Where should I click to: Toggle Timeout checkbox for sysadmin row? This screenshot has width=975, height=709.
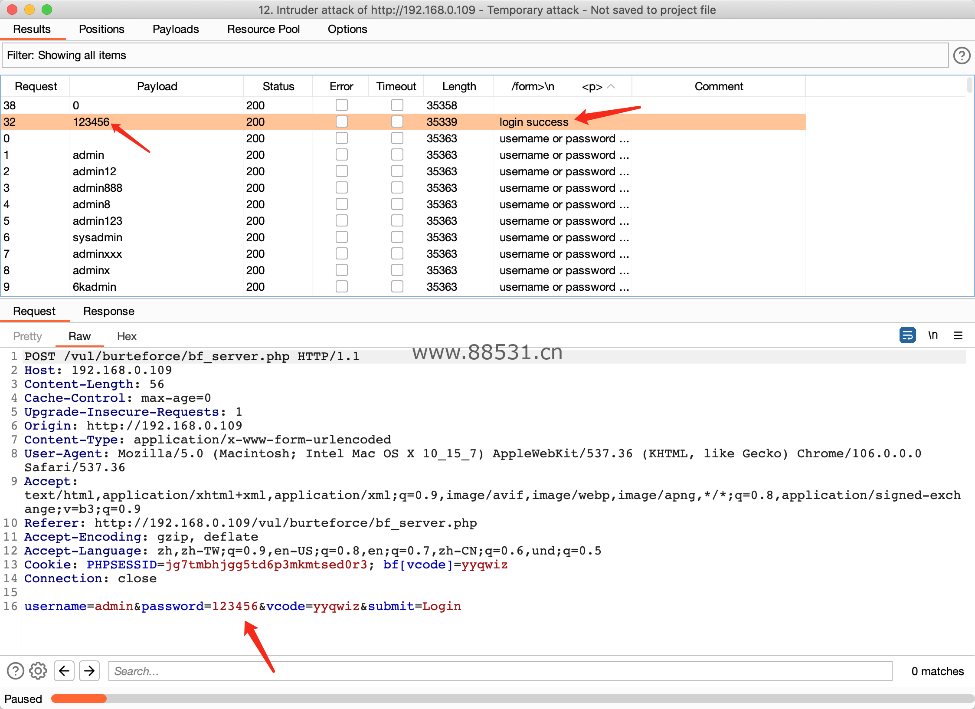tap(397, 237)
